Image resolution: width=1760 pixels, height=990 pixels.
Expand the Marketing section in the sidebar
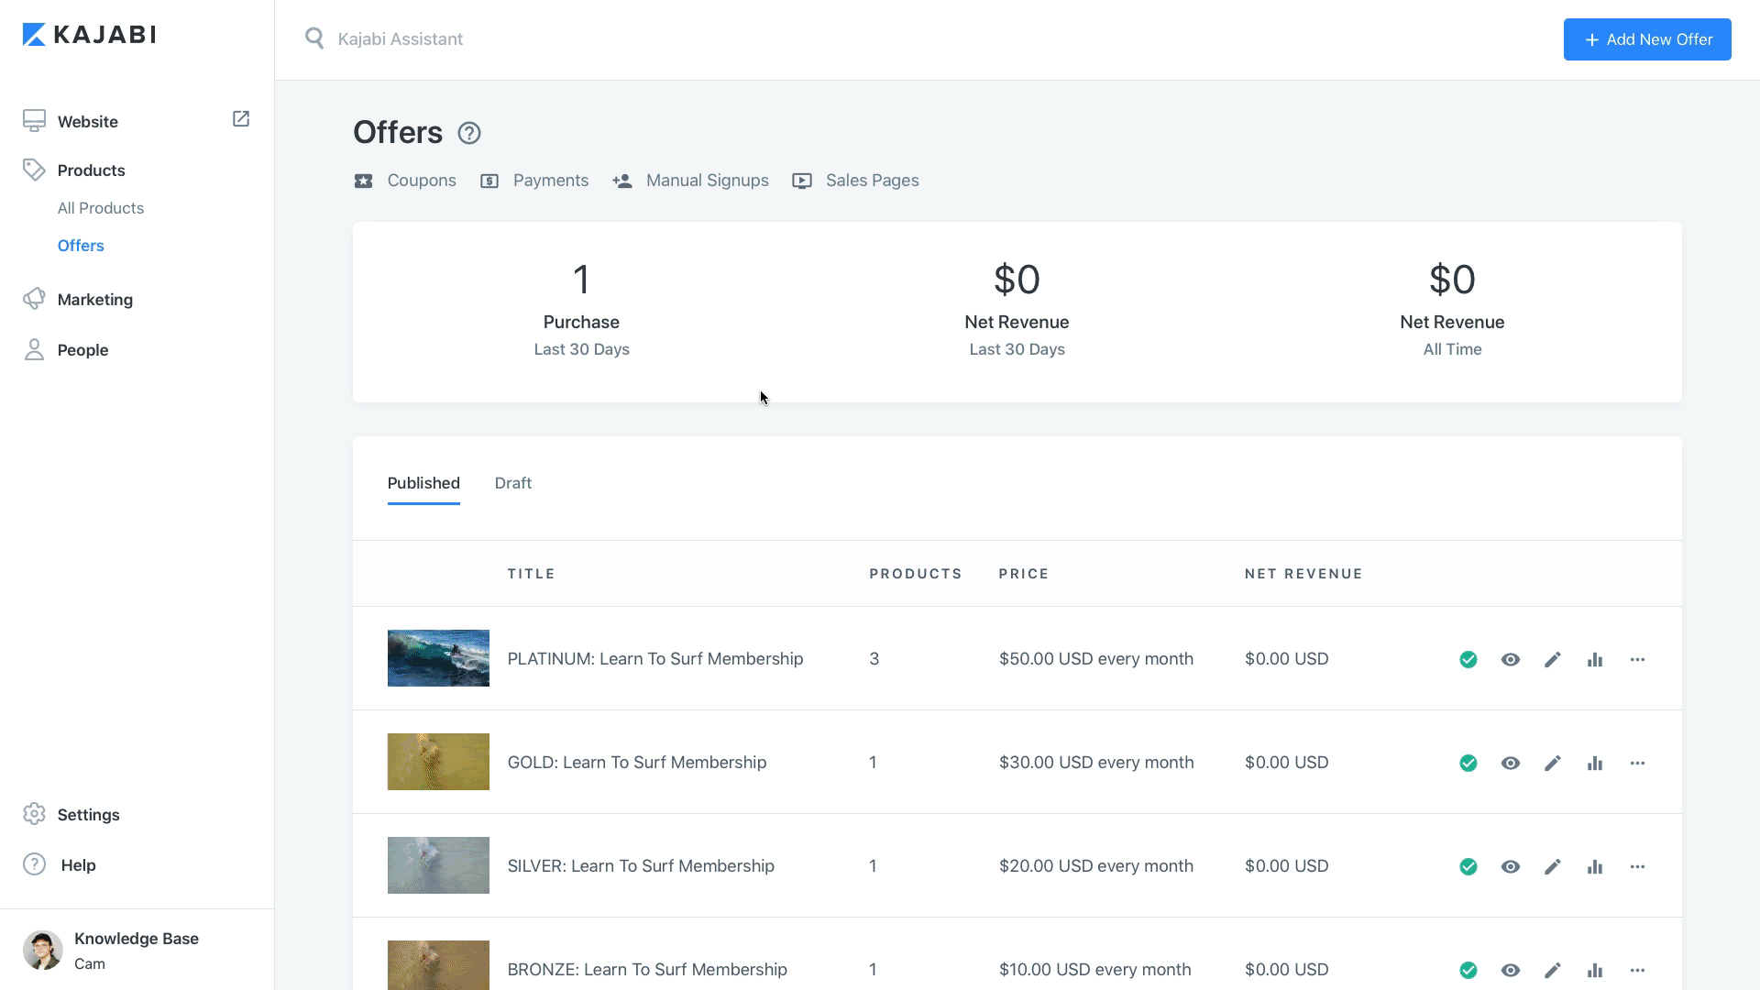pos(94,300)
